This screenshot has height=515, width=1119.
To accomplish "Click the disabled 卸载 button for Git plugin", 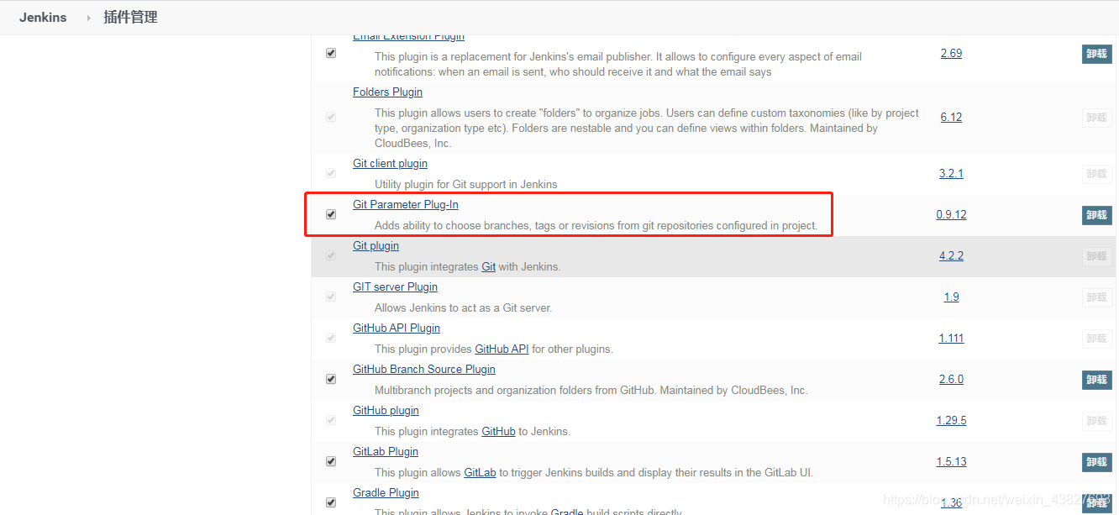I will (1096, 256).
